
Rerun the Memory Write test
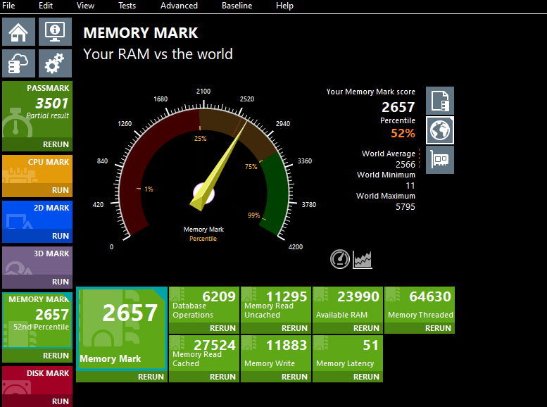pos(294,377)
